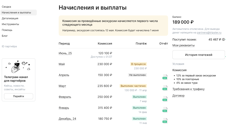Download the XLS report for Март

[165, 88]
